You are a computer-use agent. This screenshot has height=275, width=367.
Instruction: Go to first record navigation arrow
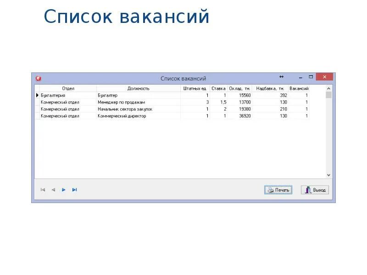(43, 190)
